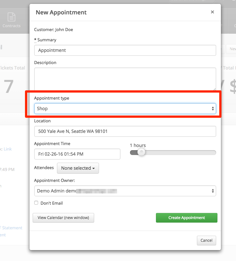Open the Attendees None selected dropdown
The height and width of the screenshot is (261, 236).
point(78,168)
